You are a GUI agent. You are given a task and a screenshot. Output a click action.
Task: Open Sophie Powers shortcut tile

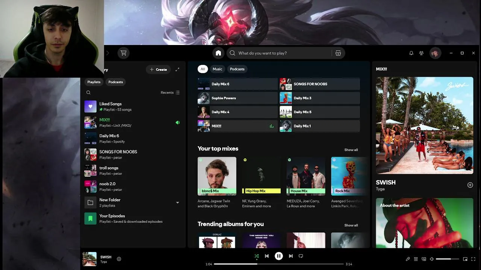(237, 98)
